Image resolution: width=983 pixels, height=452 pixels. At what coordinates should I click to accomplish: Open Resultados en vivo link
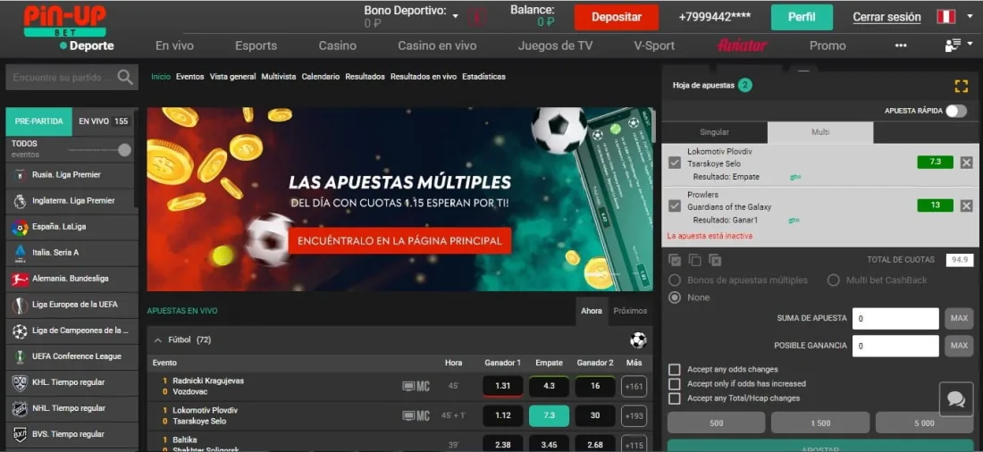pos(424,77)
